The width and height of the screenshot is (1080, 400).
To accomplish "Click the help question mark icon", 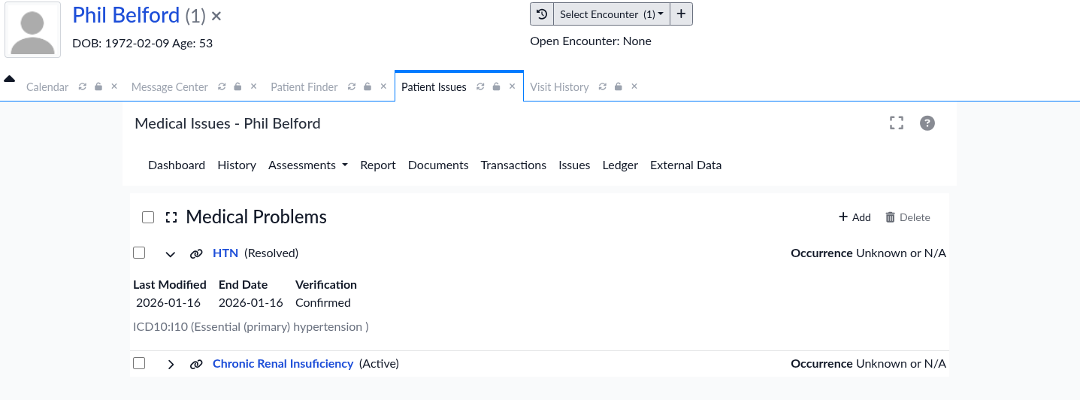I will point(927,123).
